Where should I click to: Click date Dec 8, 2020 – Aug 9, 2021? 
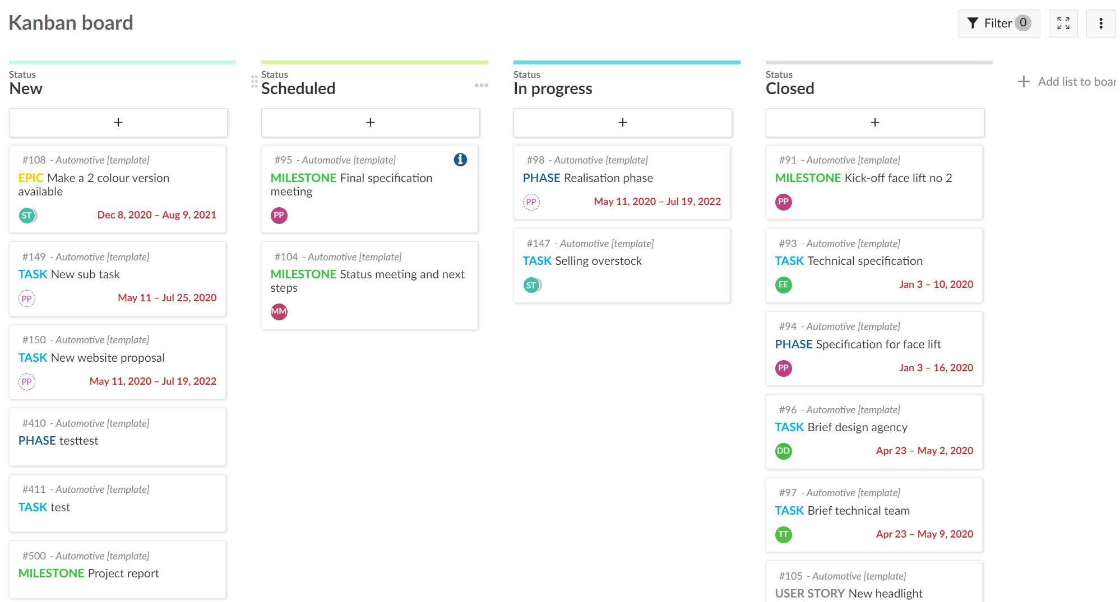coord(157,215)
